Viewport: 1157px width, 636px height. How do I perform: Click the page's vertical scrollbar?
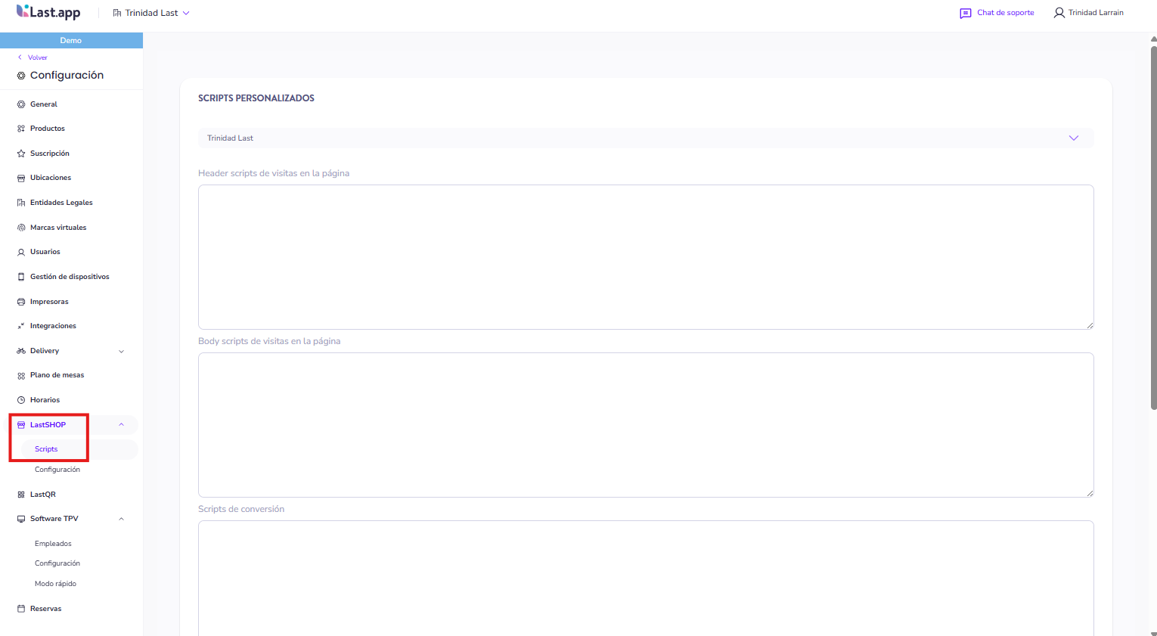click(x=1153, y=227)
